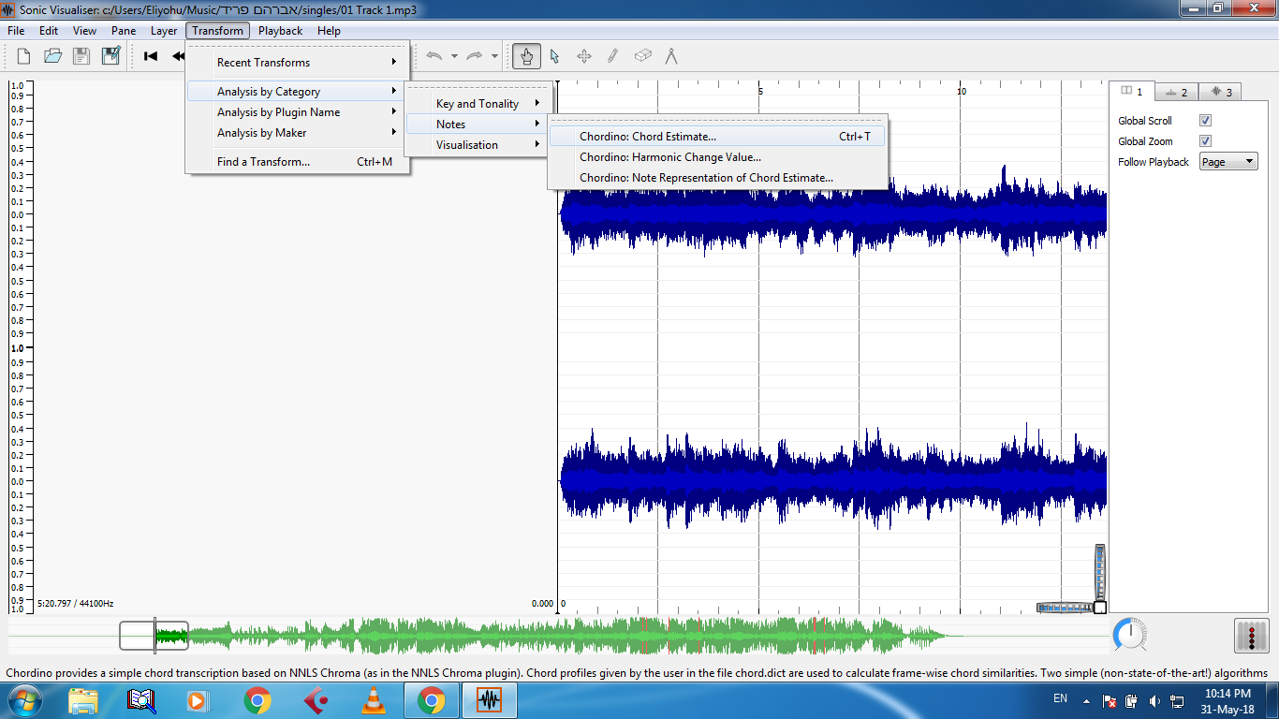This screenshot has height=719, width=1279.
Task: Rewind to start of audio
Action: [151, 56]
